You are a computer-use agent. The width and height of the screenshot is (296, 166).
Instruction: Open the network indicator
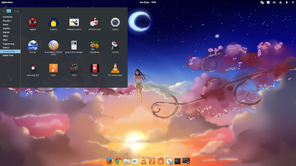pos(281,2)
